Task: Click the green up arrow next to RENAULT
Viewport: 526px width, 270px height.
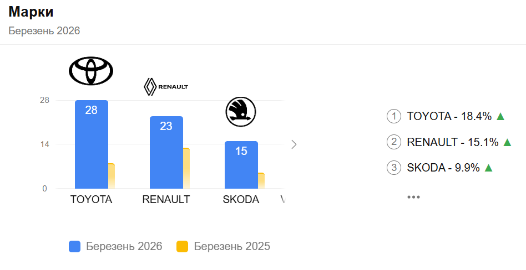Action: 507,142
